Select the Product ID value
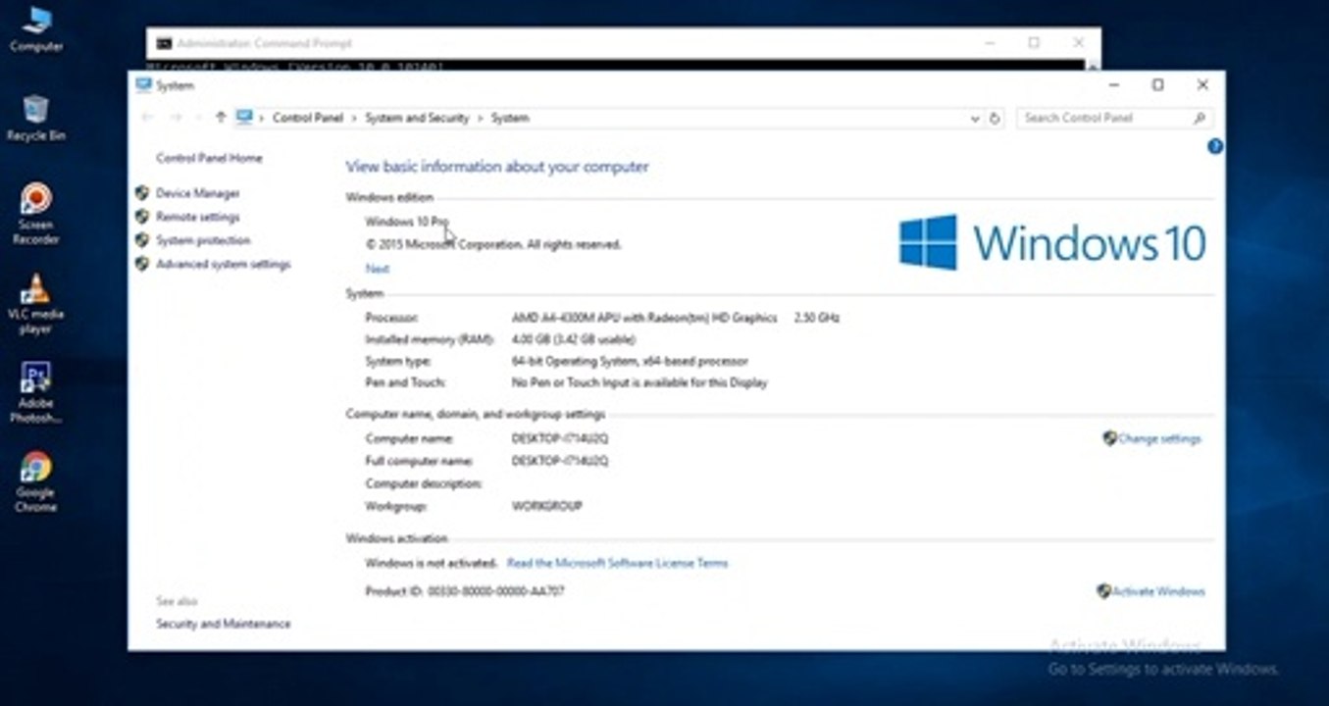The height and width of the screenshot is (706, 1329). click(496, 591)
